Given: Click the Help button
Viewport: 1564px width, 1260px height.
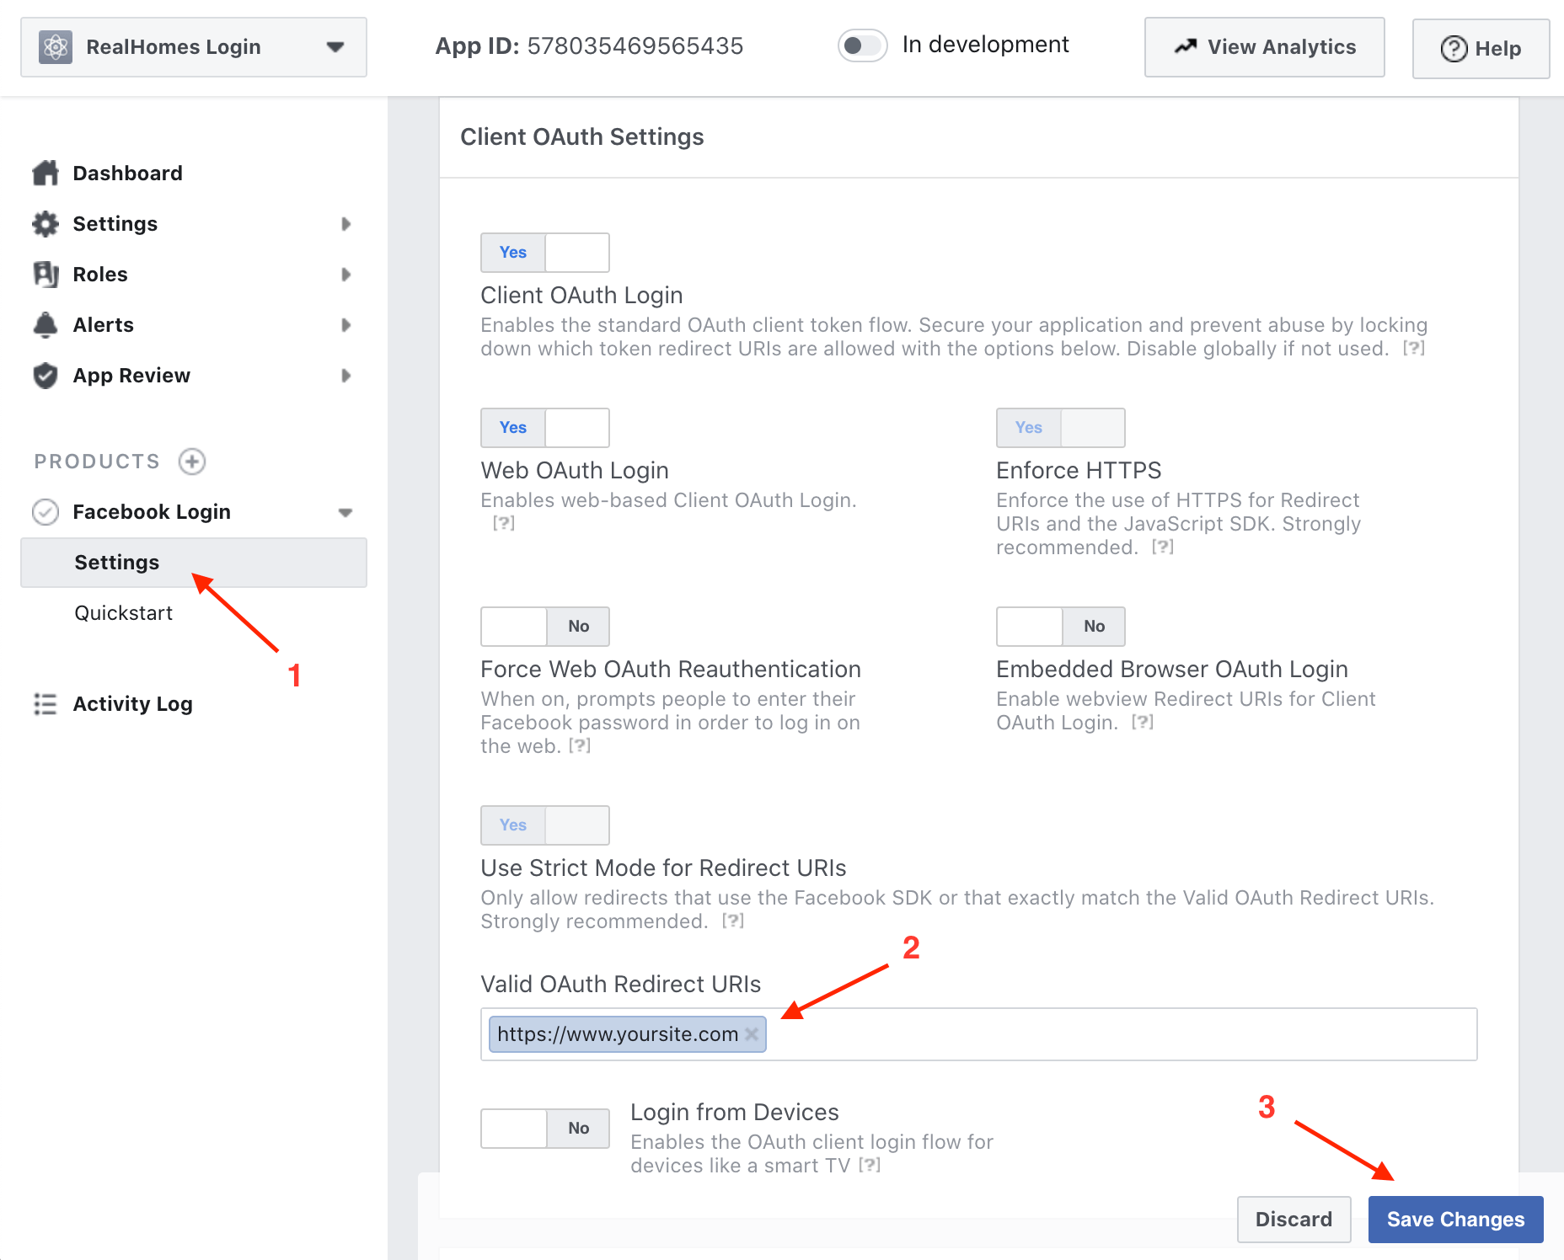Looking at the screenshot, I should tap(1481, 49).
